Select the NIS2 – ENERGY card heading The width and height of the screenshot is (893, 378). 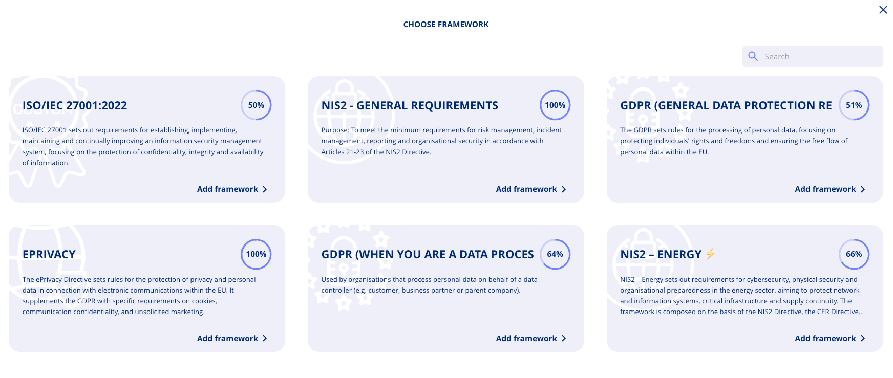(x=661, y=255)
